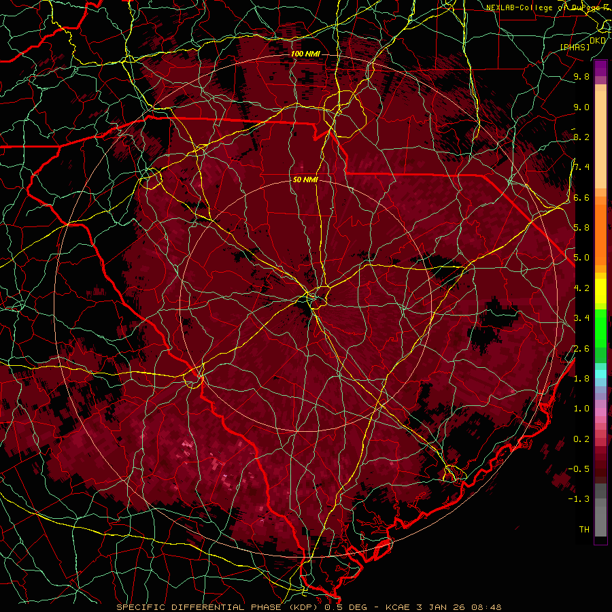Click the 7.4 value on the color scale
Image resolution: width=612 pixels, height=612 pixels.
click(581, 167)
